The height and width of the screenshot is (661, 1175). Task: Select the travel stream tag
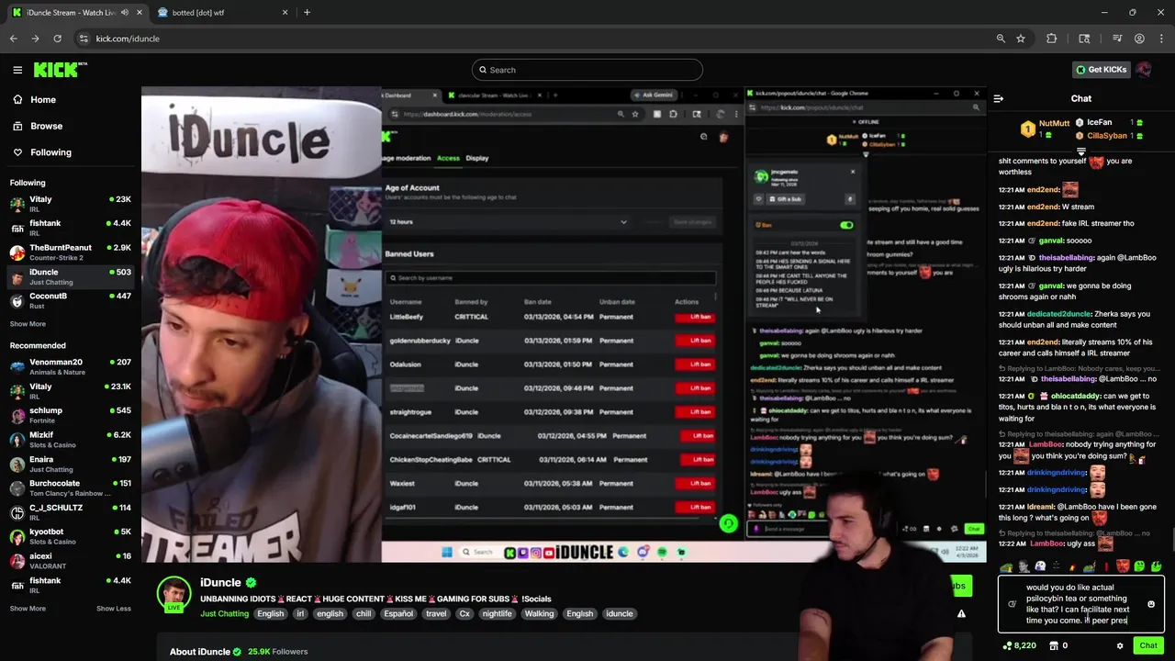436,613
